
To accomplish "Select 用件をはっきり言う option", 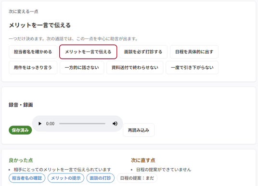I will pyautogui.click(x=33, y=68).
